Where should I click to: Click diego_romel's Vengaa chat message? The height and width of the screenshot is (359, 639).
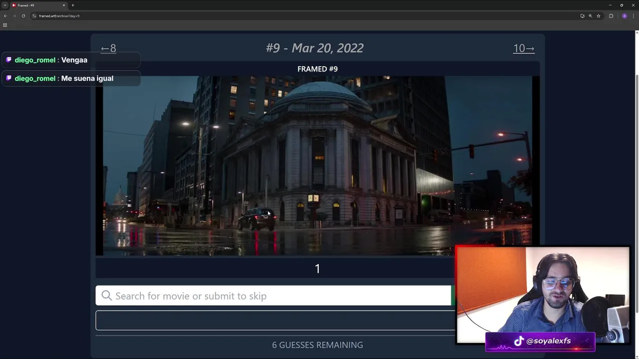71,60
